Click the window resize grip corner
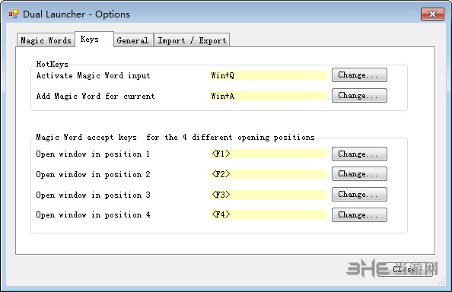452x292 pixels. pos(441,282)
